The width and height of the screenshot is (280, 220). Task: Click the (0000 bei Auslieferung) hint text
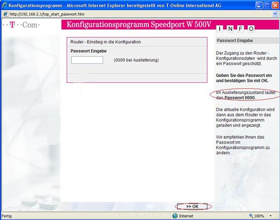point(136,60)
